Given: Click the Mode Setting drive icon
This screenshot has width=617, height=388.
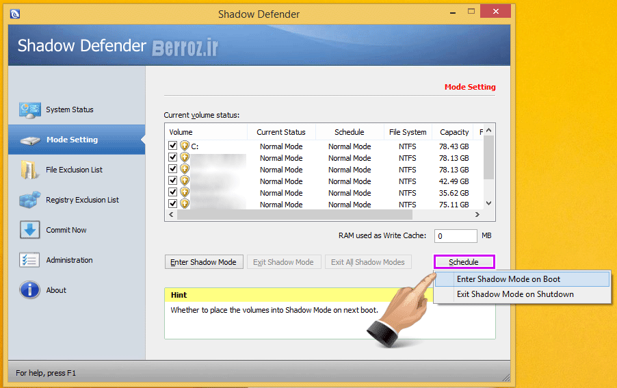Looking at the screenshot, I should pos(30,140).
